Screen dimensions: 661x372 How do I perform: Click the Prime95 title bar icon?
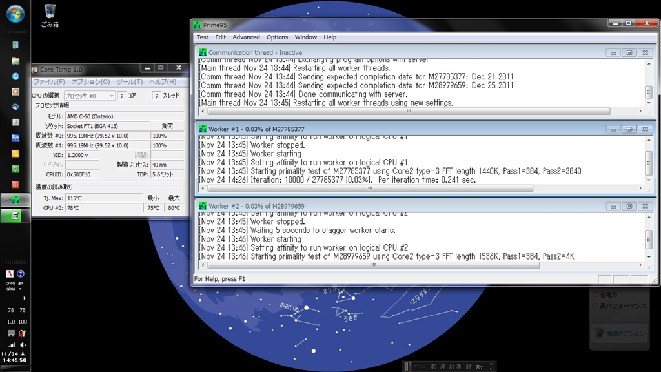tap(197, 25)
